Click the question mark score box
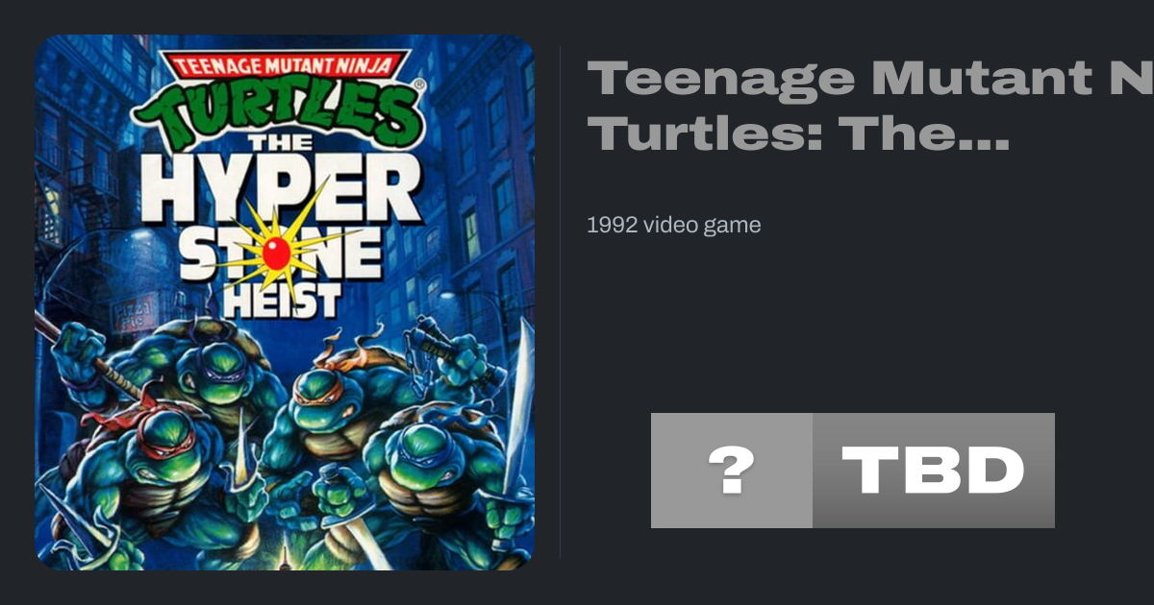This screenshot has width=1154, height=605. (731, 471)
